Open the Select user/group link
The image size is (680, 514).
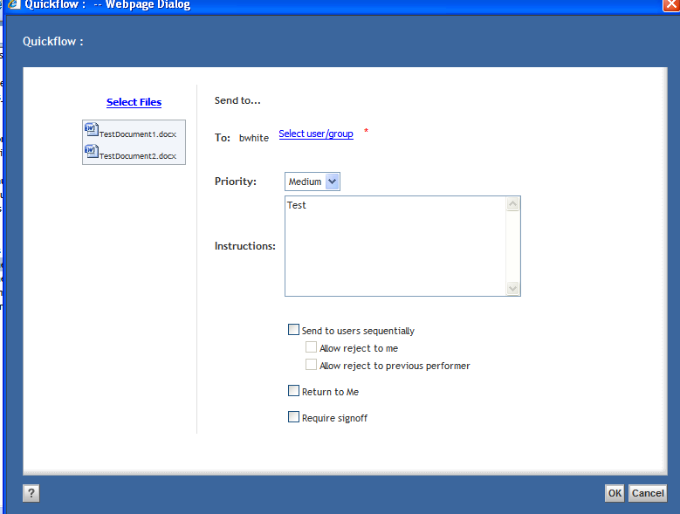(316, 134)
